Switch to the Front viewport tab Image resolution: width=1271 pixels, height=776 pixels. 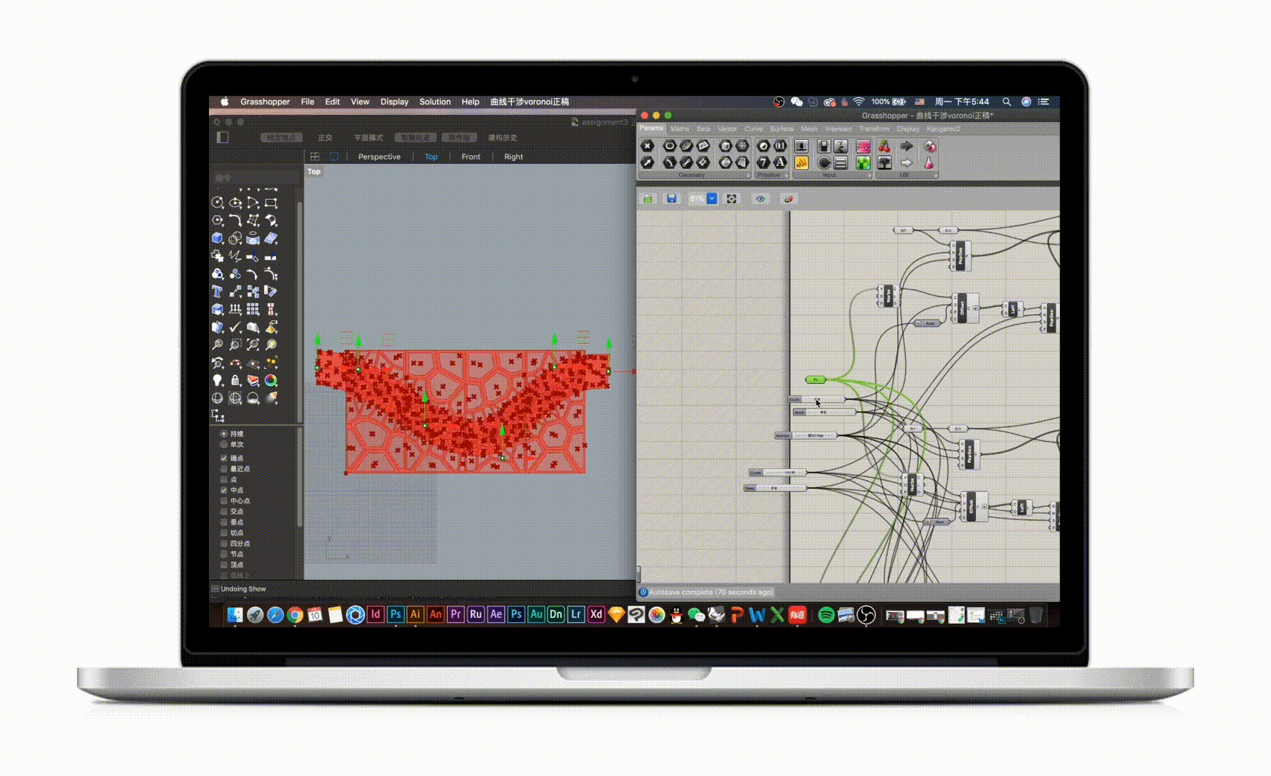tap(471, 157)
